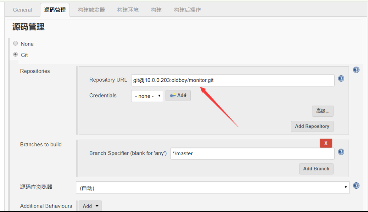Show help for Branch Specifier field
This screenshot has height=212, width=368.
click(341, 152)
